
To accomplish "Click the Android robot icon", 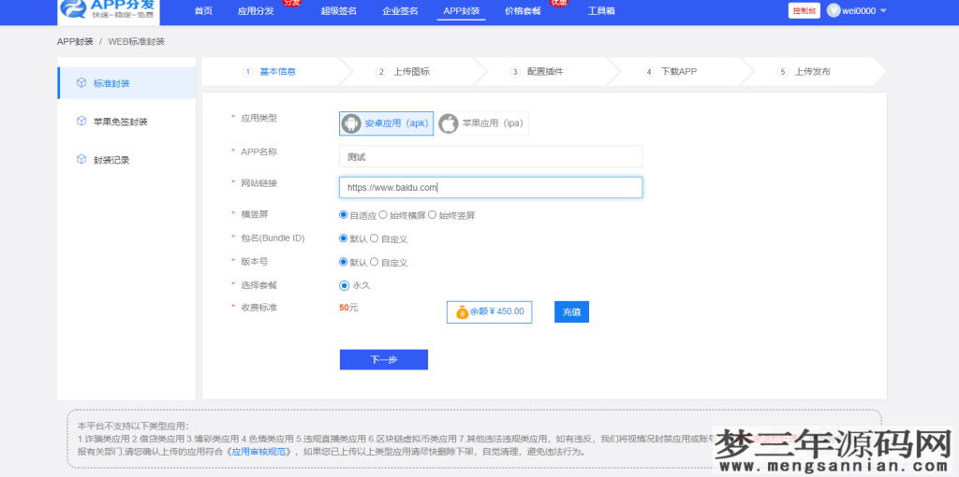I will (x=351, y=123).
